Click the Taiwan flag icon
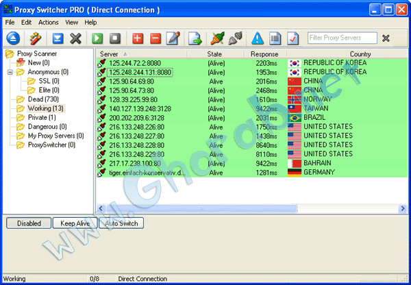Image resolution: width=411 pixels, height=285 pixels. pyautogui.click(x=295, y=108)
